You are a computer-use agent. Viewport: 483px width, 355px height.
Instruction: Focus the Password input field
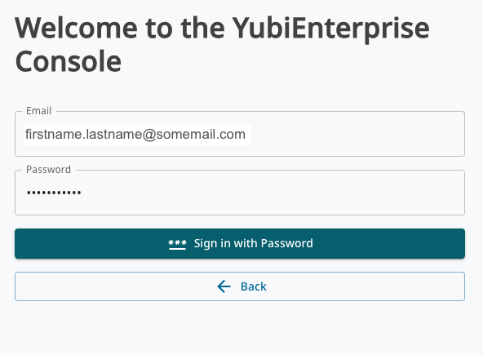point(240,193)
